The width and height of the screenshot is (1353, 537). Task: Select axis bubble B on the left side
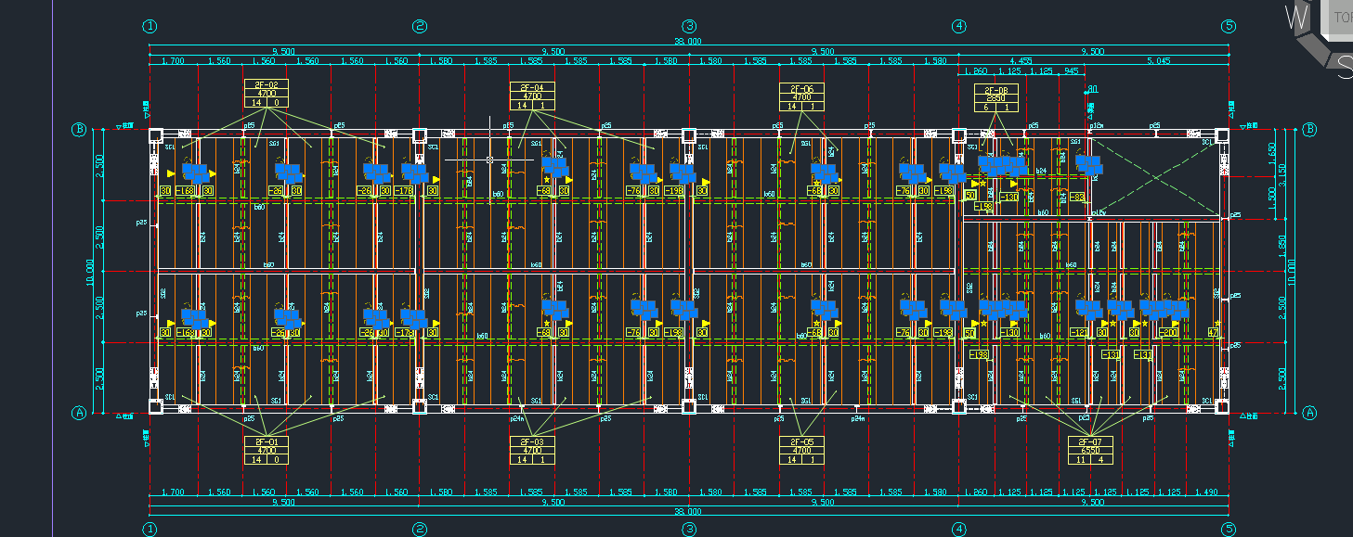coord(80,129)
